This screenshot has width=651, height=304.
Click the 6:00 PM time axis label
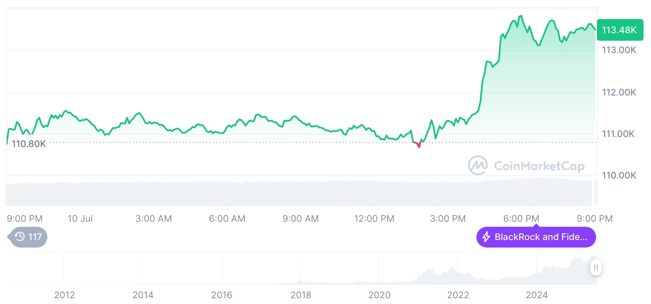(521, 218)
